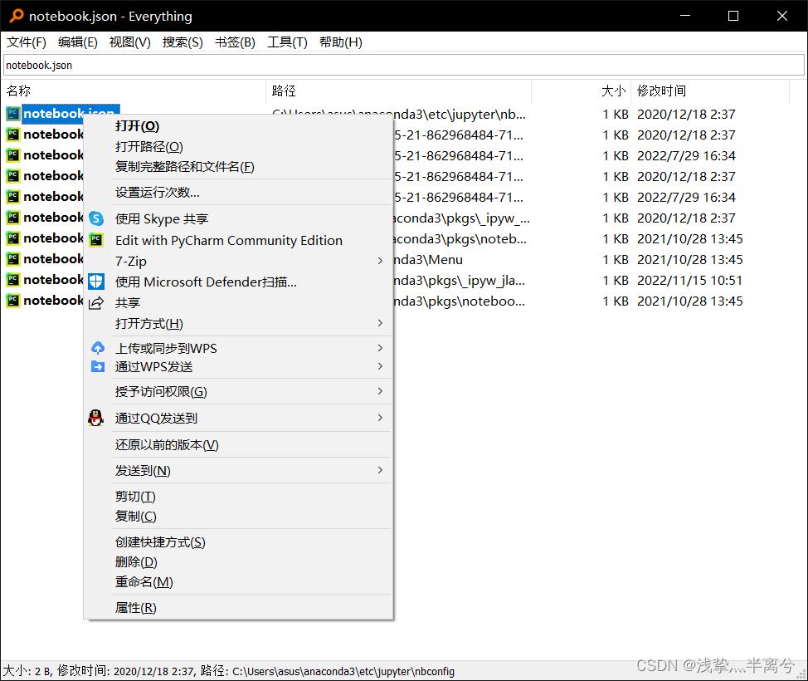Screen dimensions: 808x681
Task: Choose 创建快捷方式(S)
Action: [160, 542]
